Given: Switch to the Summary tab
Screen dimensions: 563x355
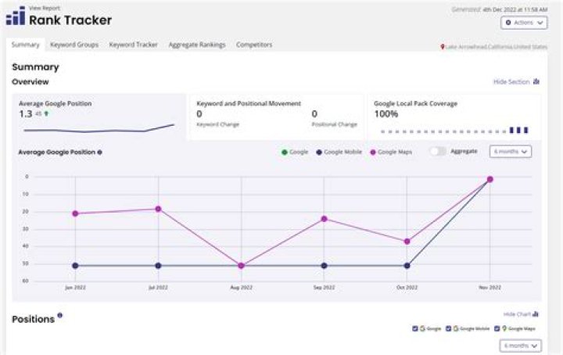Looking at the screenshot, I should 25,45.
